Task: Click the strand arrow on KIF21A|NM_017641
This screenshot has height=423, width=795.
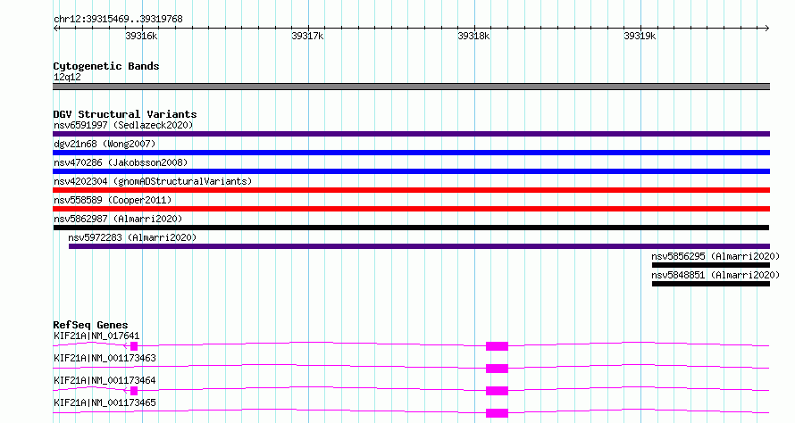Action: pos(126,346)
